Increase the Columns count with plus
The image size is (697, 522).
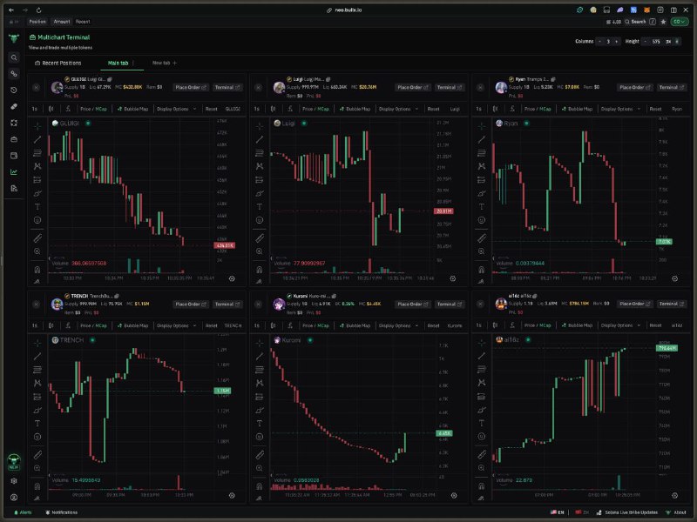coord(617,41)
